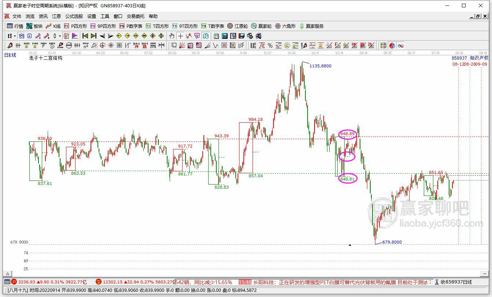The height and width of the screenshot is (297, 492).
Task: Open the 9T四方形 tool
Action: click(185, 26)
